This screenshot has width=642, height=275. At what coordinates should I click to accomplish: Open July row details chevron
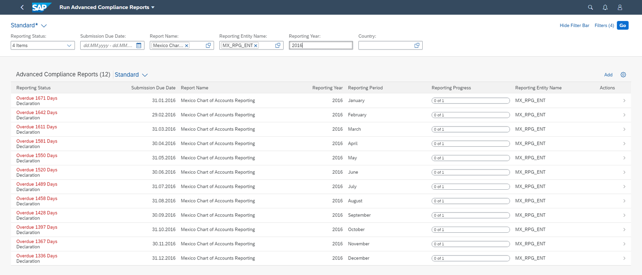624,187
